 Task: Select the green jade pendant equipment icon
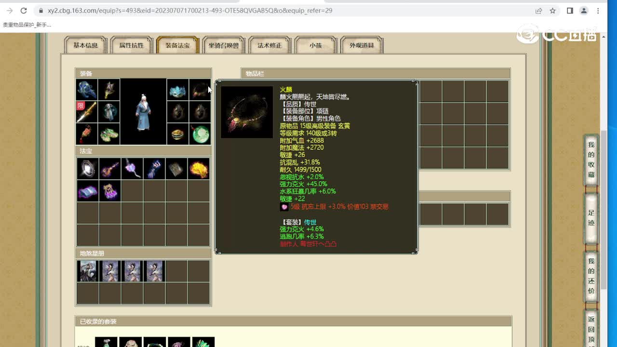[x=200, y=134]
